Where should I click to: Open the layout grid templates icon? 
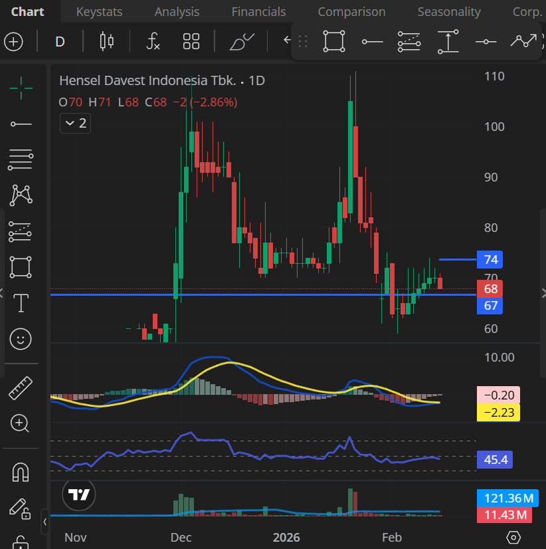pyautogui.click(x=191, y=42)
